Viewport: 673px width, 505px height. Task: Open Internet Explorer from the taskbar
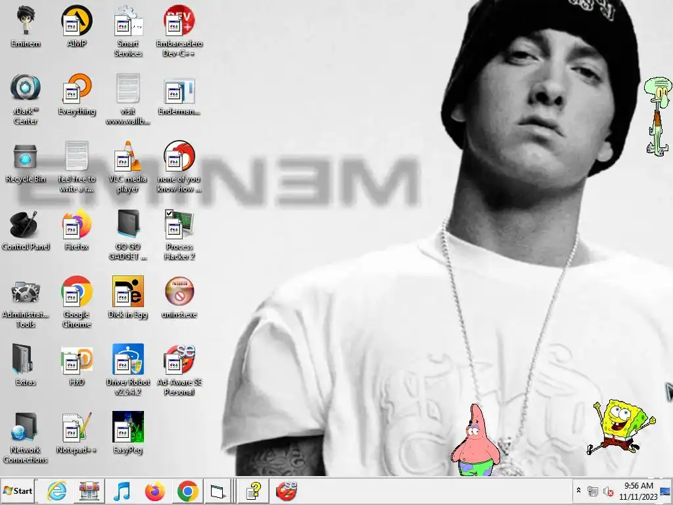click(57, 491)
